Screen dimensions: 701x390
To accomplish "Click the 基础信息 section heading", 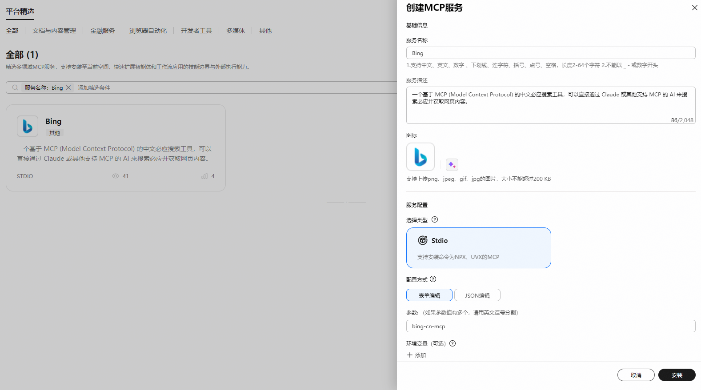I will tap(417, 25).
